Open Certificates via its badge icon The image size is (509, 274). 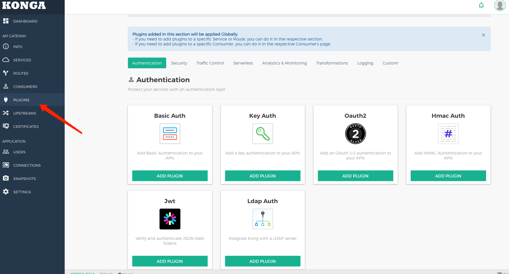pos(6,126)
